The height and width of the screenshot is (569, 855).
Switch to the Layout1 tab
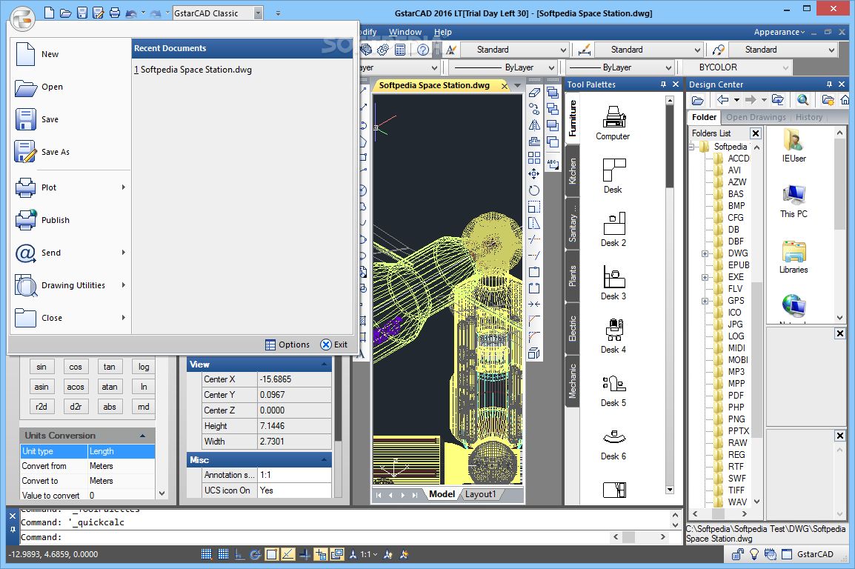(x=480, y=494)
